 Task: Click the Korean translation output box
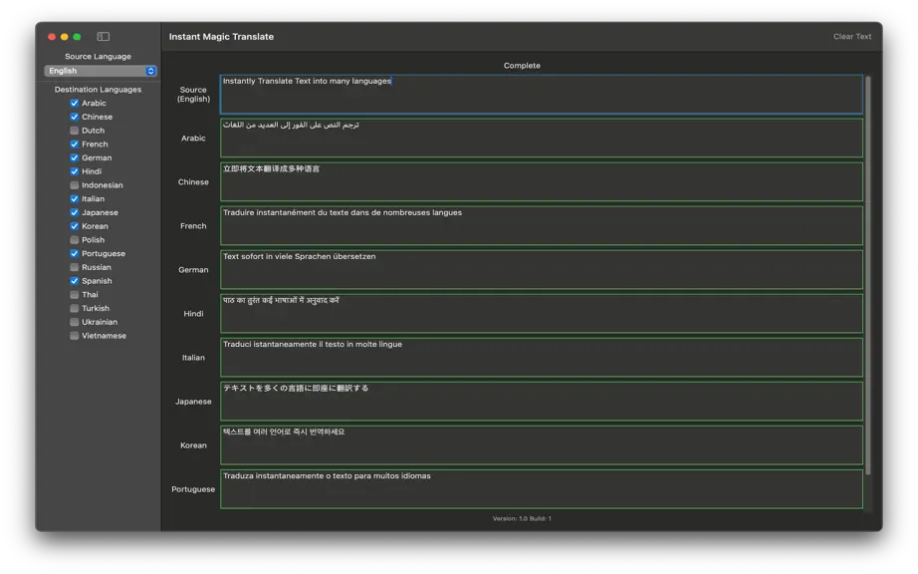tap(541, 445)
